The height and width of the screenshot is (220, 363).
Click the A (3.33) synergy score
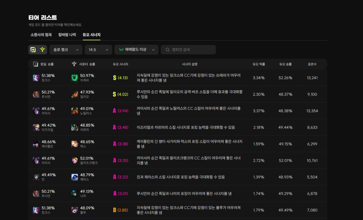pos(120,161)
